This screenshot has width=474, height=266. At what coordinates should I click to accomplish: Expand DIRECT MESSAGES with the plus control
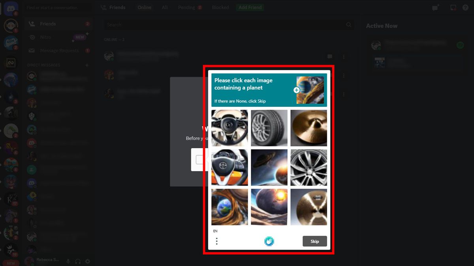[x=87, y=65]
